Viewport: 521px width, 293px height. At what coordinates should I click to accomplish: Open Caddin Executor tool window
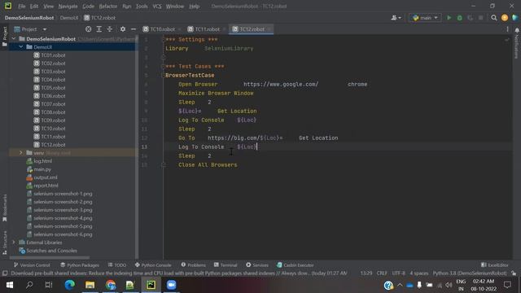pyautogui.click(x=295, y=265)
